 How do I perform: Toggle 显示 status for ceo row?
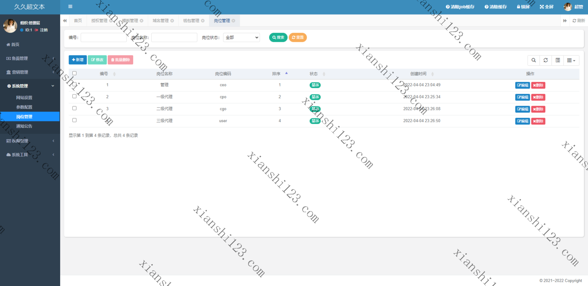(315, 85)
